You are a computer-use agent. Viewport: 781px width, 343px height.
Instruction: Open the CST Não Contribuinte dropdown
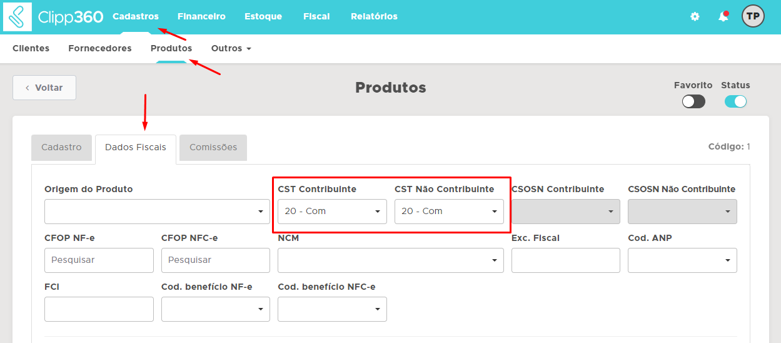[x=449, y=212]
